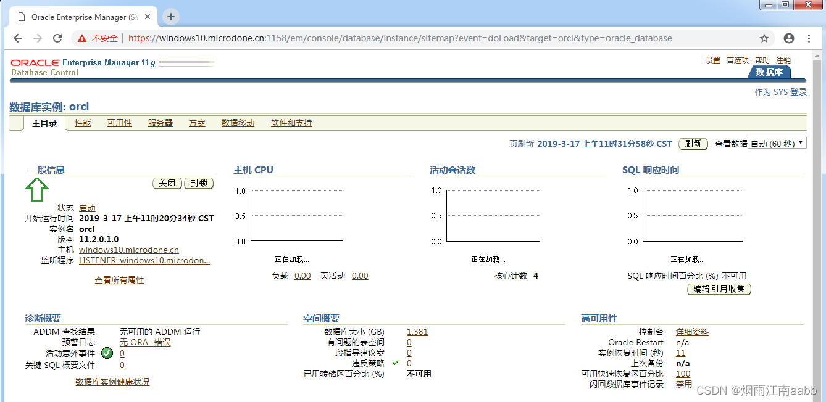Click the instance recovery time 11 link

coord(680,353)
